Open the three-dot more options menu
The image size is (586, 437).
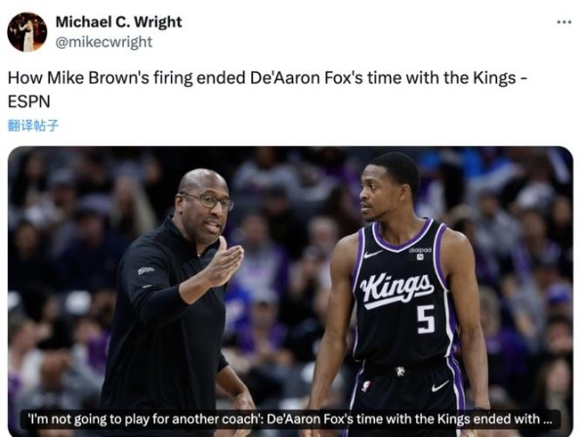tap(564, 22)
